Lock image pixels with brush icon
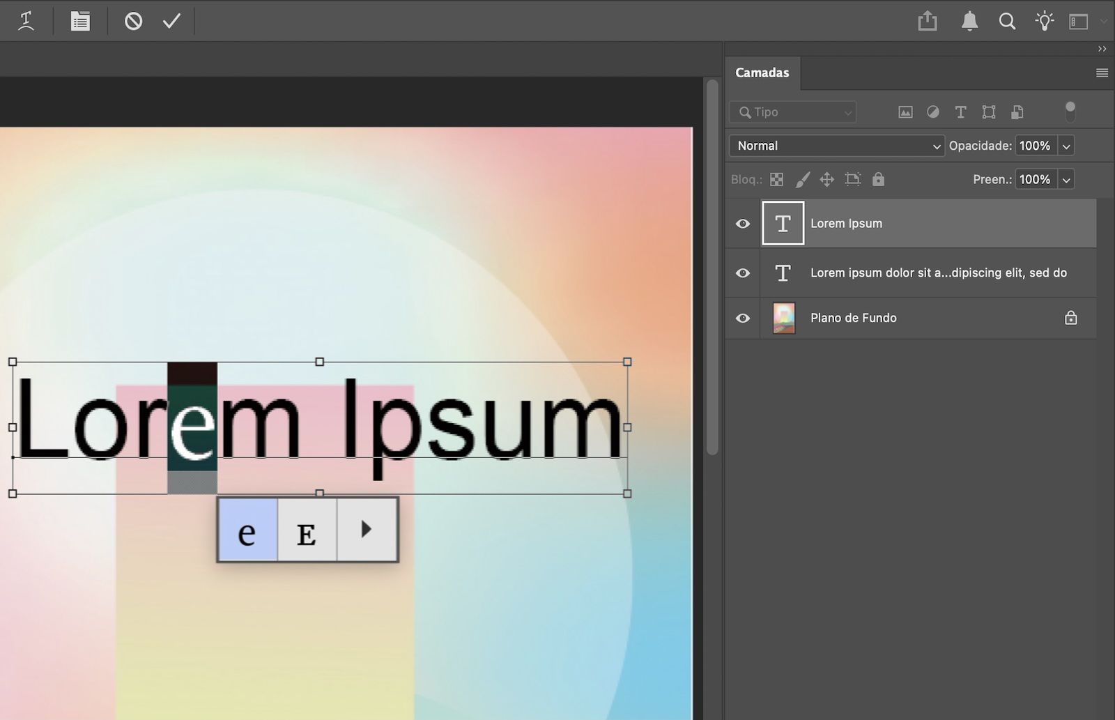 point(803,180)
